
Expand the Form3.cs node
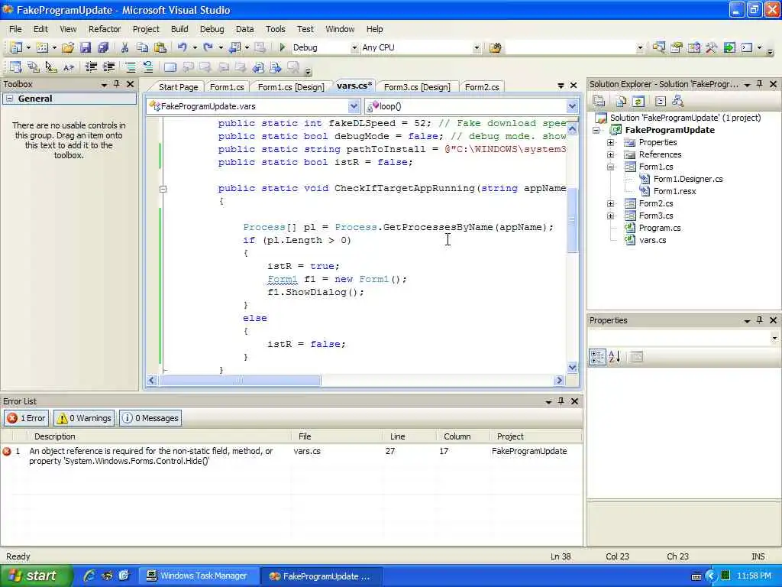610,216
